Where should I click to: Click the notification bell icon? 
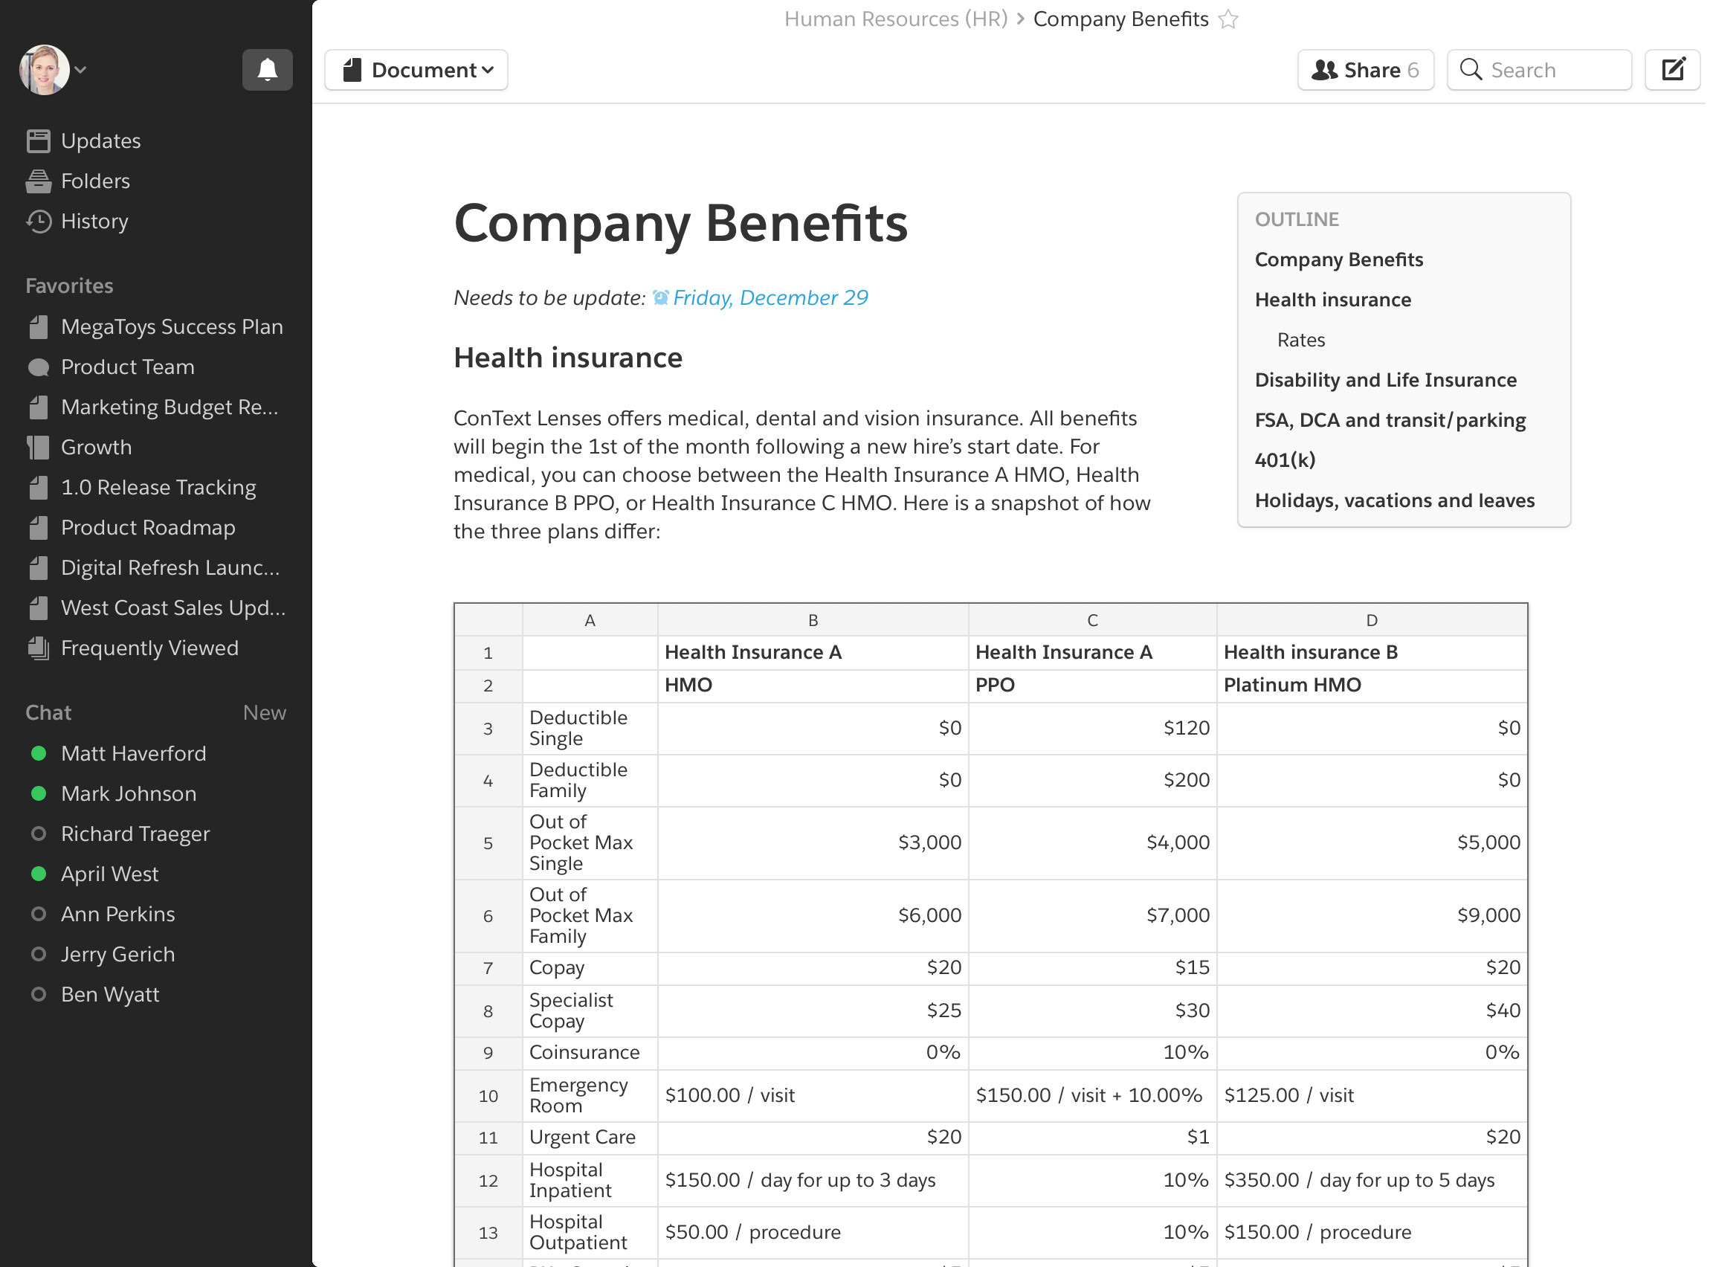coord(267,70)
